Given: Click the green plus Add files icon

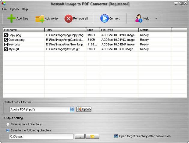Looking at the screenshot, I should coord(11,19).
